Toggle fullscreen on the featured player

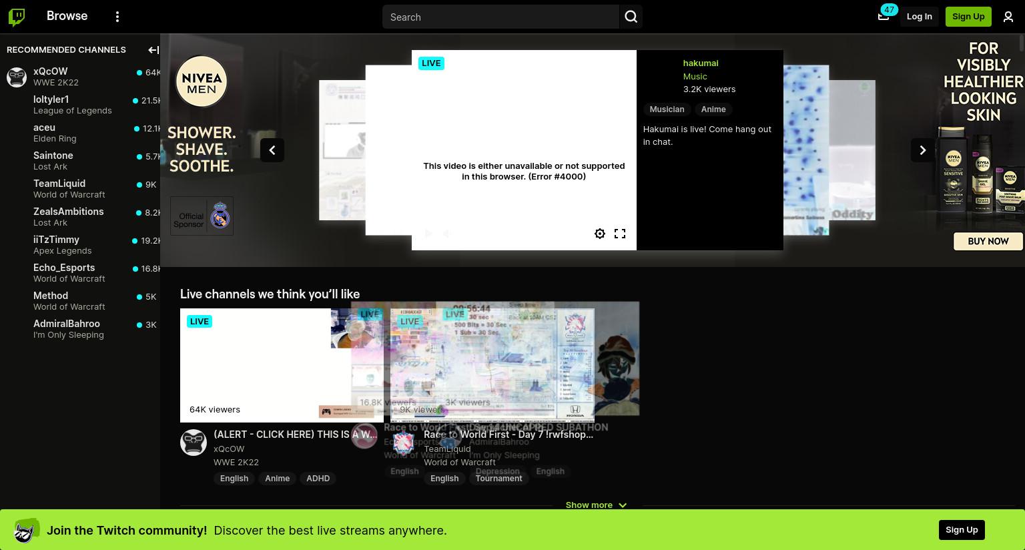[x=620, y=234]
